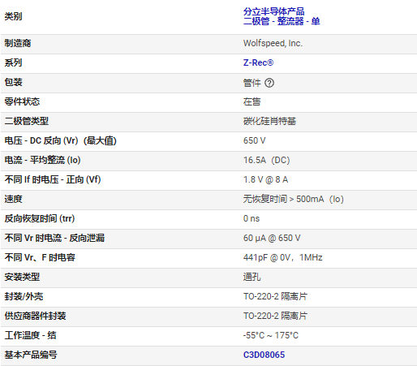
Task: Open the 二极管 - 整流器 - 单 subcategory link
Action: pos(282,21)
